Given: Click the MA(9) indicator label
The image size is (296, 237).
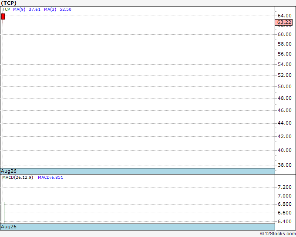Looking at the screenshot, I should [x=19, y=10].
